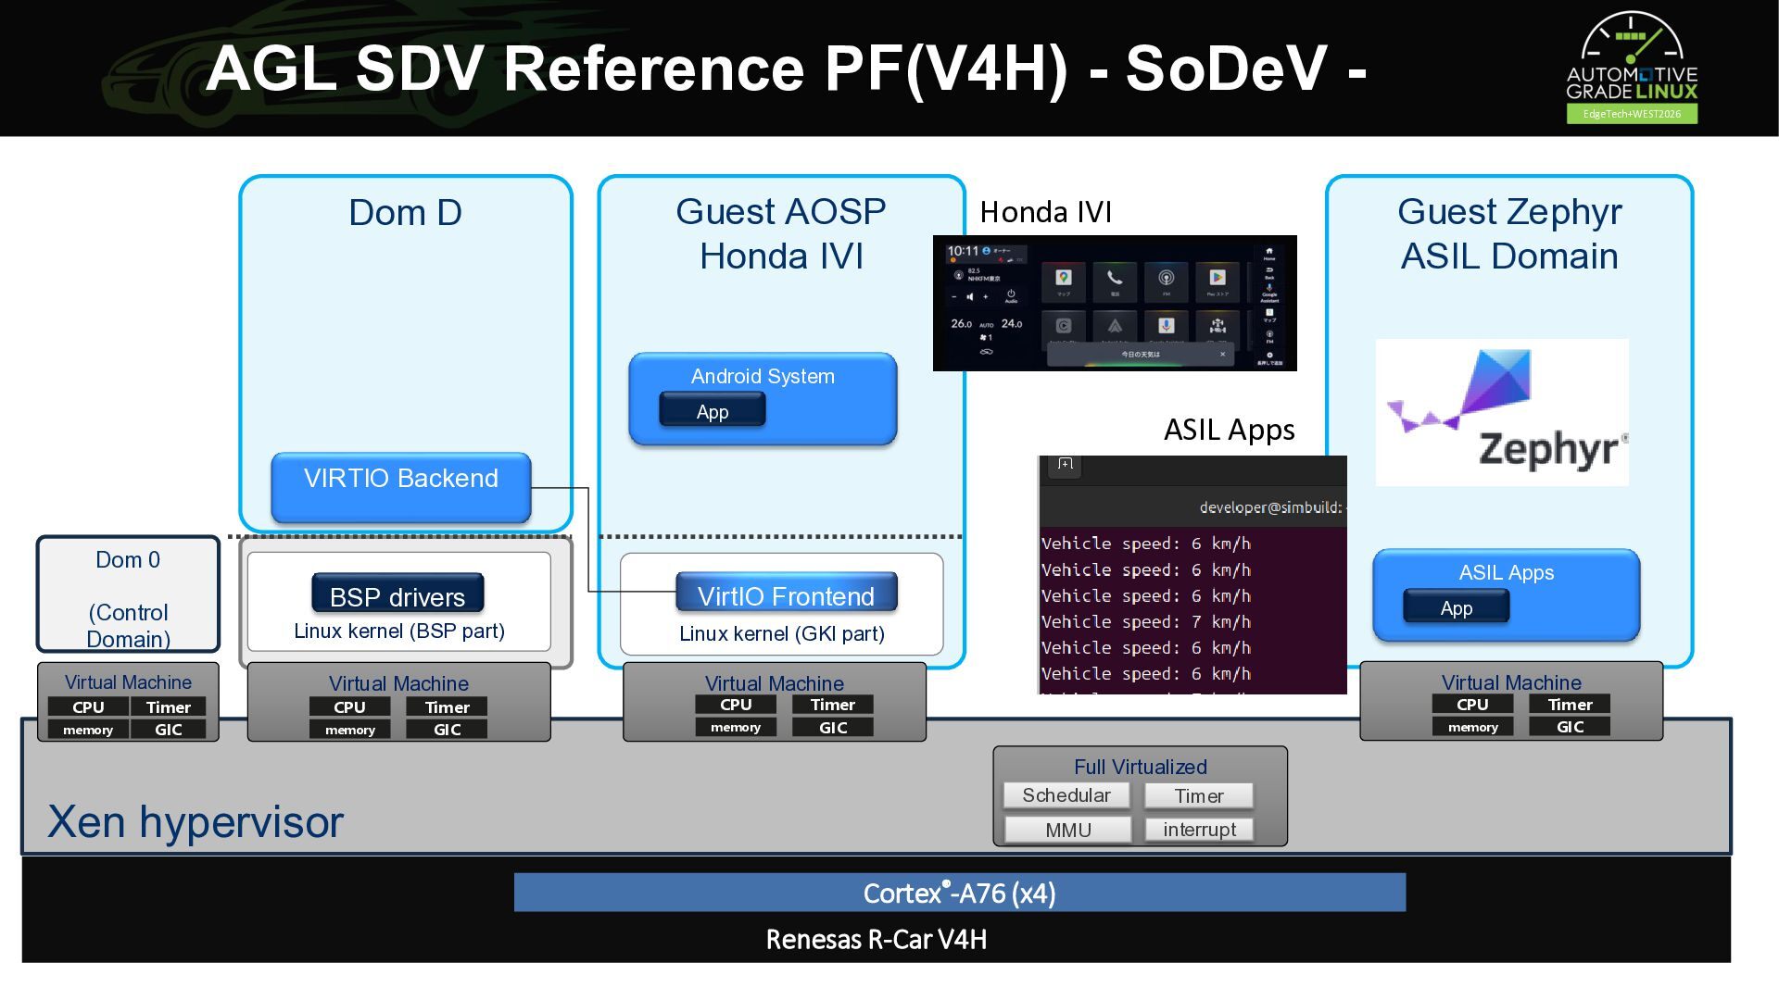Click the Automotive Grade Linux logo
This screenshot has width=1779, height=1000.
pos(1632,57)
